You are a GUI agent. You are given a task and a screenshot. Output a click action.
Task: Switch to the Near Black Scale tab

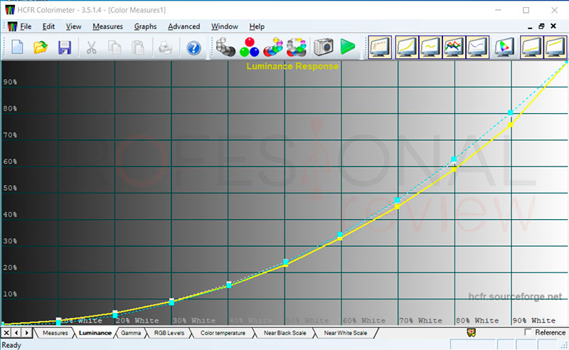pos(285,333)
